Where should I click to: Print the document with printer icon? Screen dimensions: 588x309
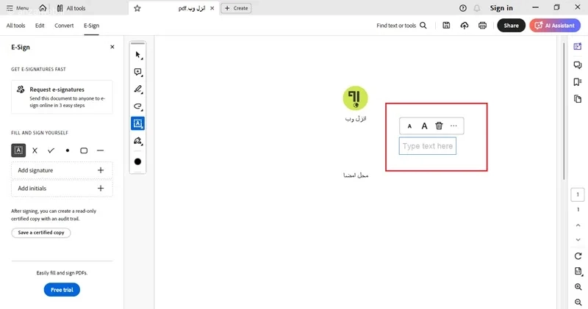pos(483,26)
